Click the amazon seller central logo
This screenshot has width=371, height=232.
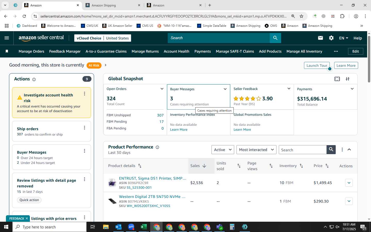click(x=41, y=38)
